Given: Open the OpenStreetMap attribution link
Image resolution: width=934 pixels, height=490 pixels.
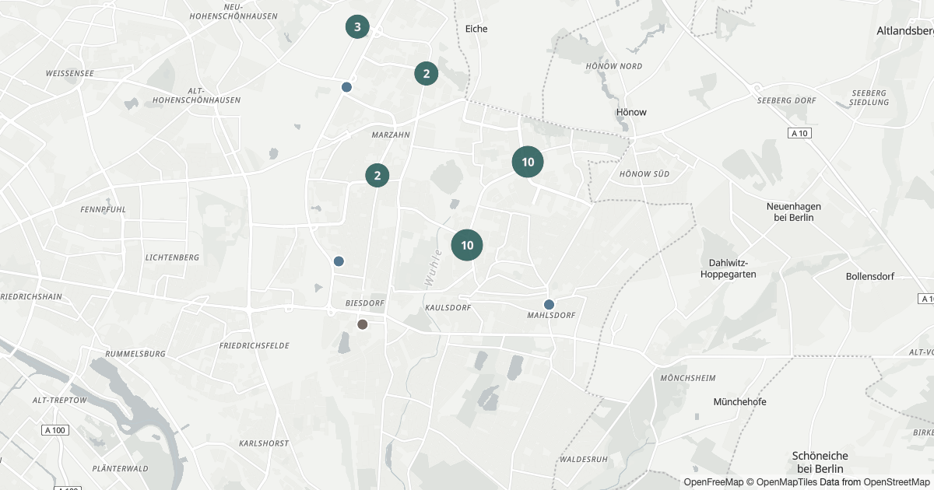Looking at the screenshot, I should (x=896, y=482).
